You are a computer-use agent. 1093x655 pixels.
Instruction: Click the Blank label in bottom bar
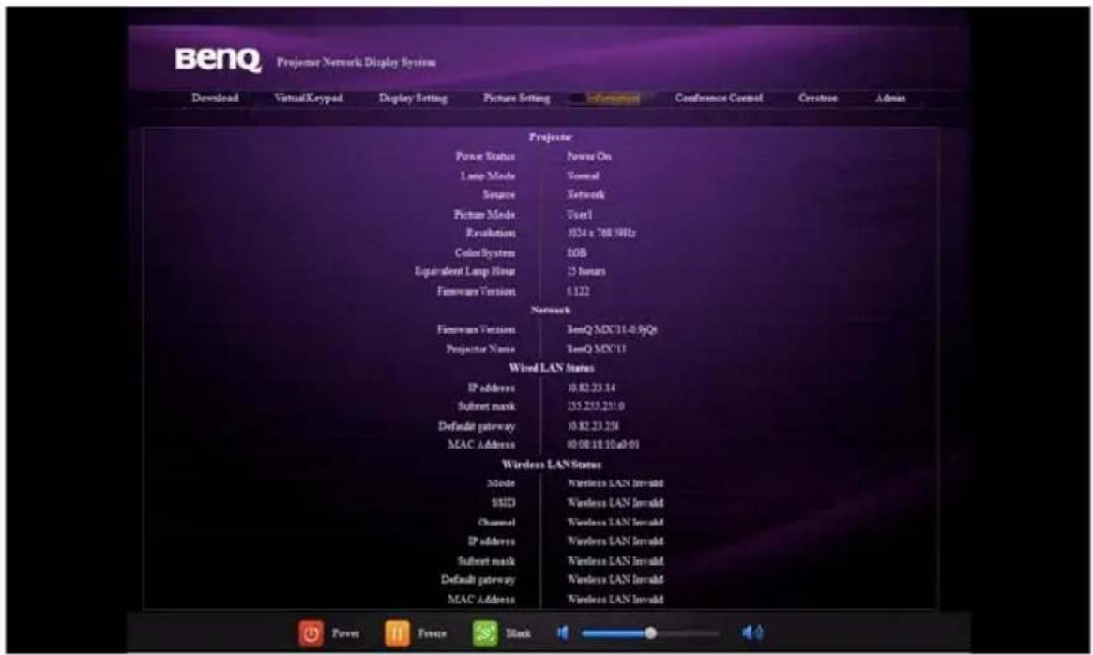pos(518,633)
